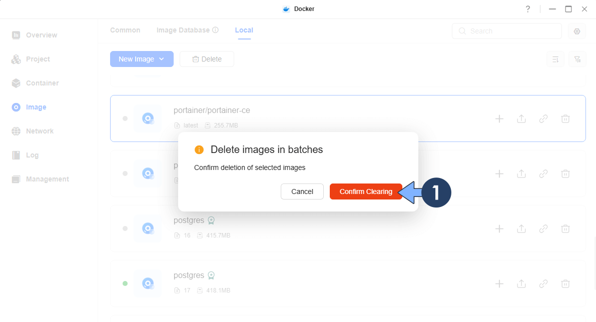Switch to the Image Database tab
The width and height of the screenshot is (596, 322).
pyautogui.click(x=183, y=30)
